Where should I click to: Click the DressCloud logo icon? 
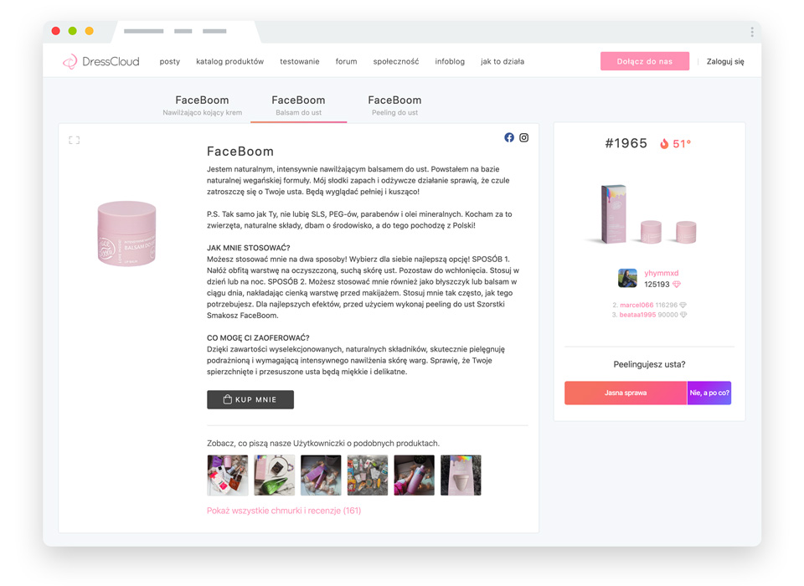coord(70,61)
